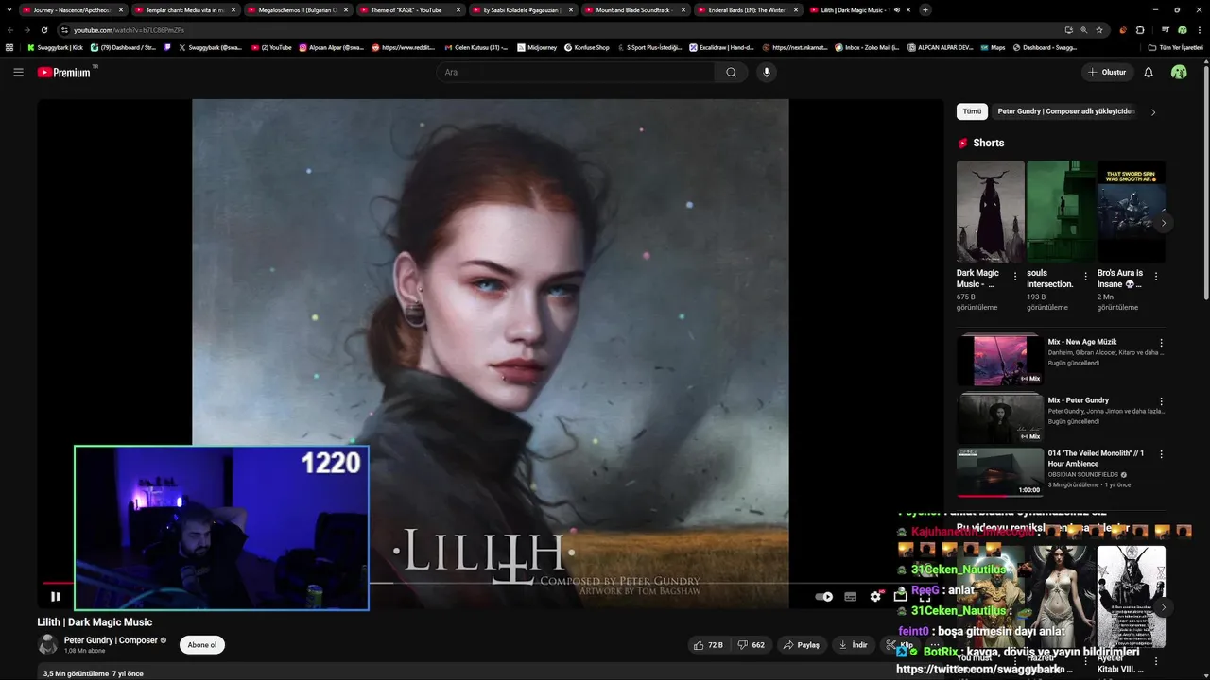Open the Peter Gundry | Composer channel link
Screen dimensions: 1210x680
click(x=111, y=640)
